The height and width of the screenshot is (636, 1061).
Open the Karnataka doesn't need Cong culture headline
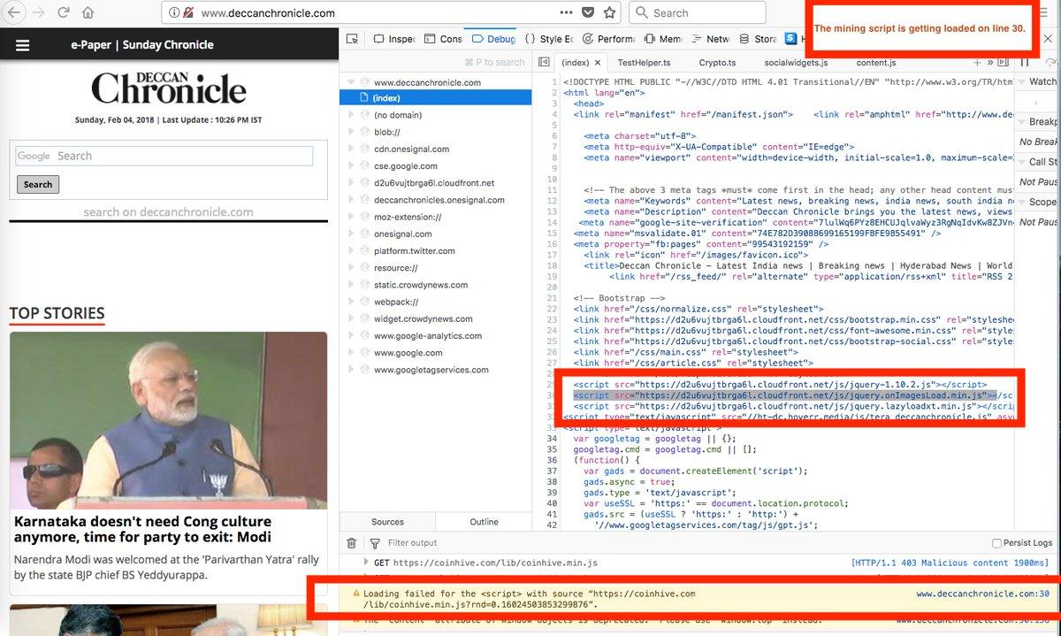(x=142, y=529)
